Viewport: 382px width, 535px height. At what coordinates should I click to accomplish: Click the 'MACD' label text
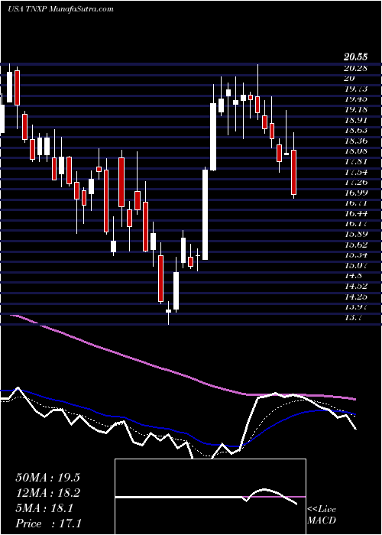tap(322, 521)
